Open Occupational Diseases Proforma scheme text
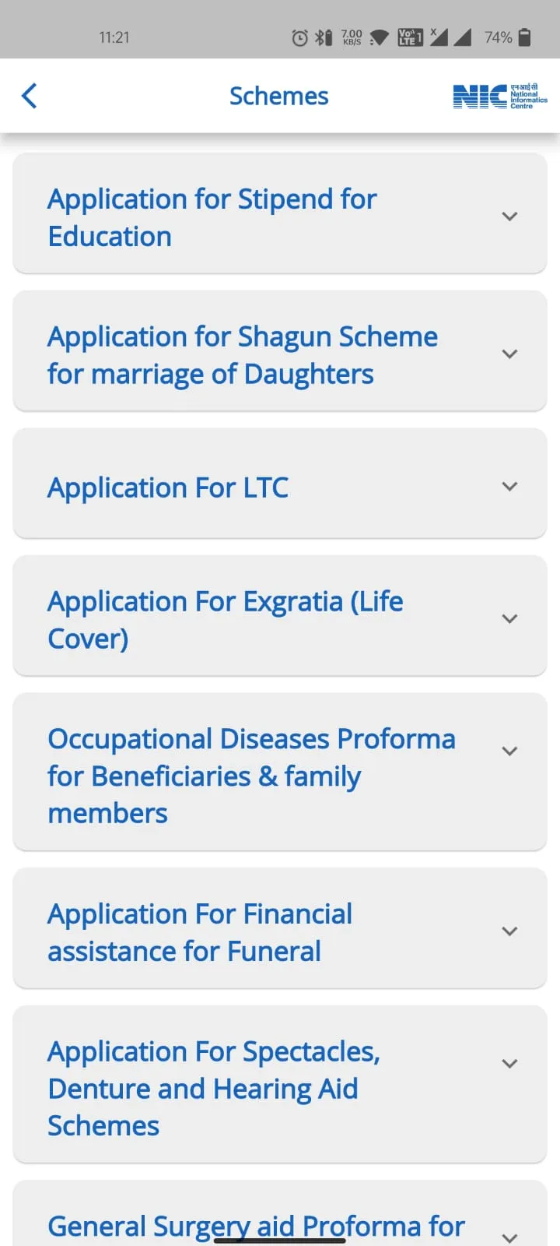This screenshot has height=1246, width=560. point(250,776)
